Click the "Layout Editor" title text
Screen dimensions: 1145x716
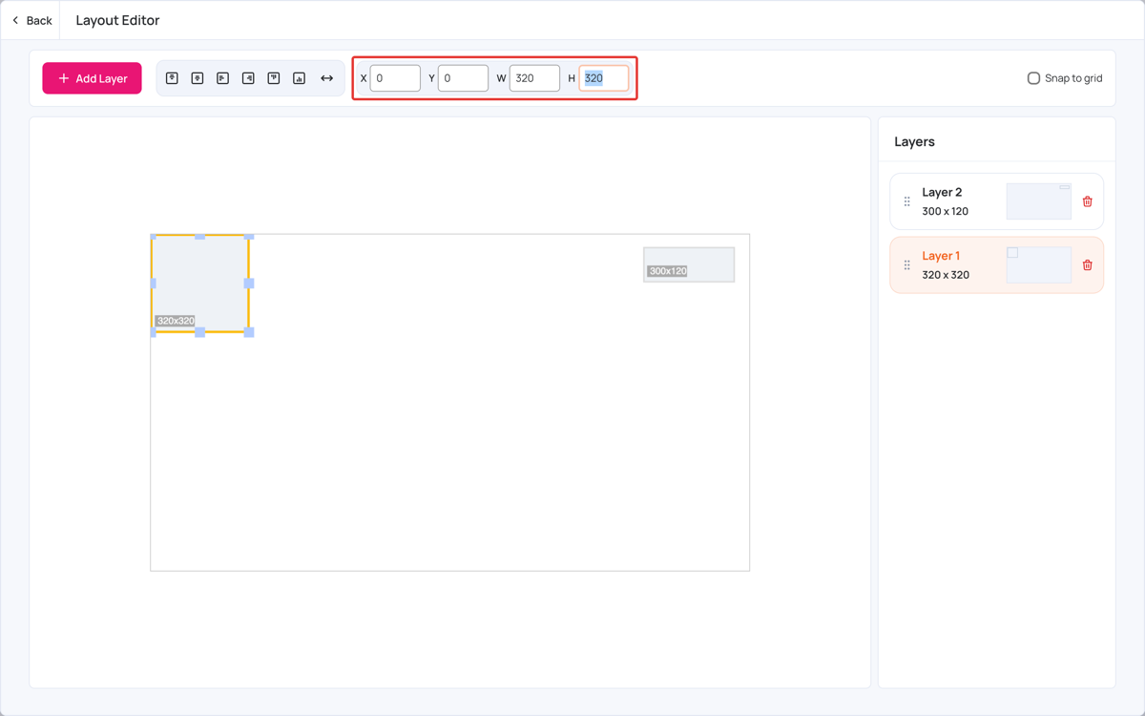pyautogui.click(x=117, y=20)
